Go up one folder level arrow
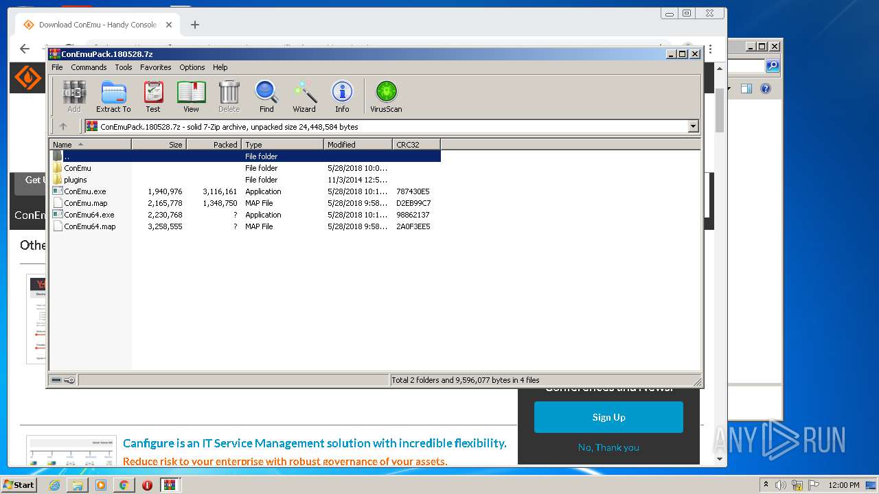 coord(63,126)
